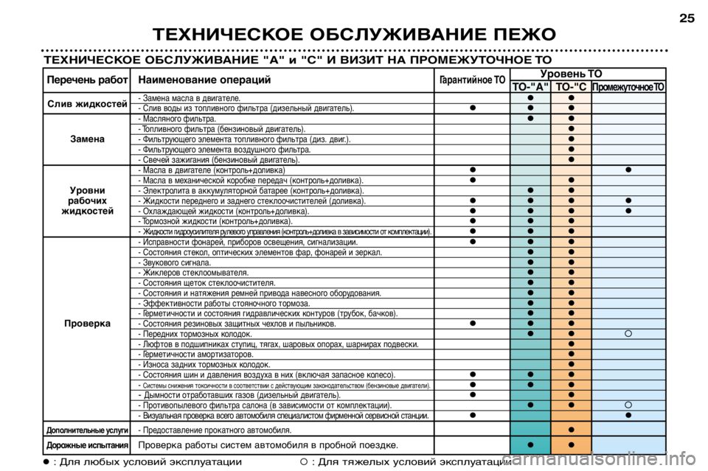
Task: Click the only dot in "Свечей зажигания" row
Action: click(x=571, y=160)
